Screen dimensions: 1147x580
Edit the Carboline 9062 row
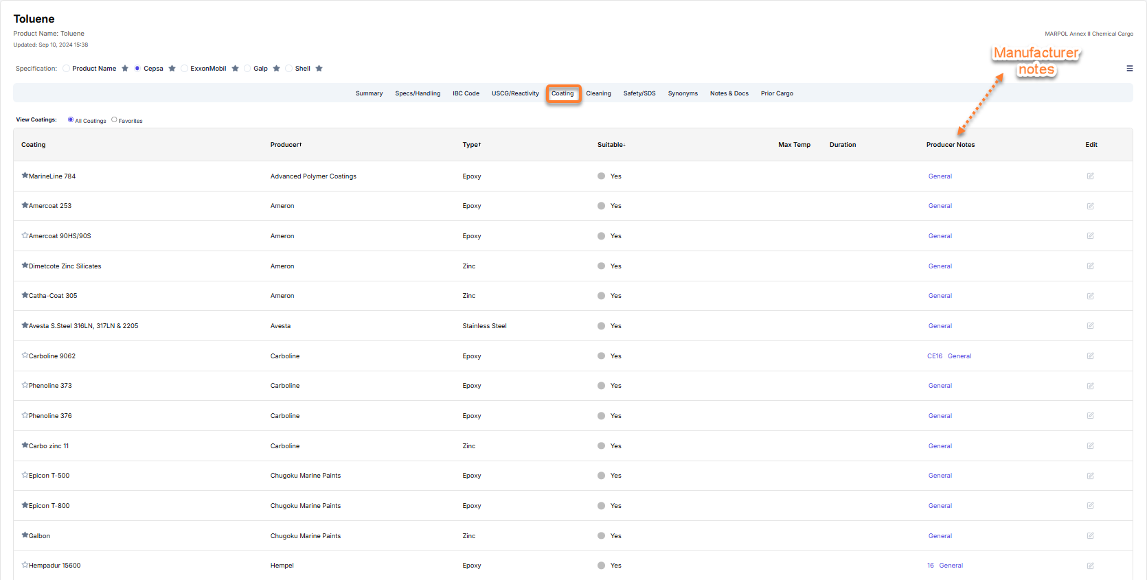pyautogui.click(x=1090, y=356)
